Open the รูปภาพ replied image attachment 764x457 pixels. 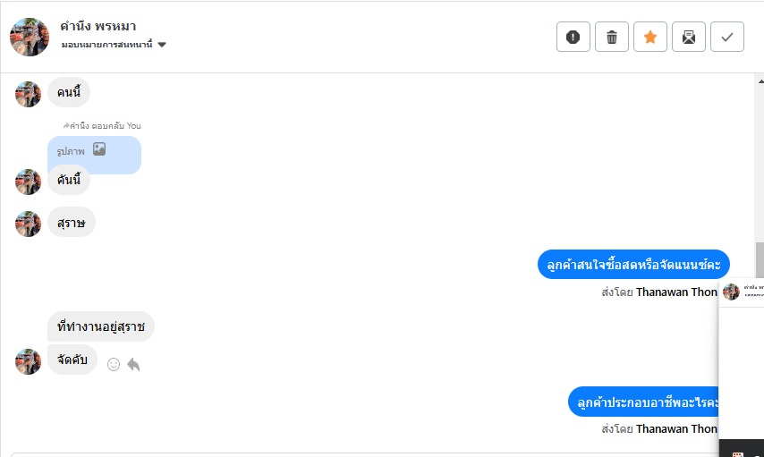(x=94, y=153)
